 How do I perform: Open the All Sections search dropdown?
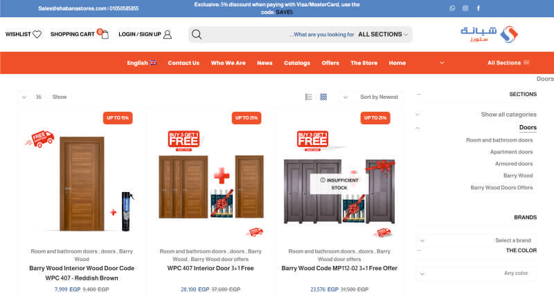pos(383,34)
